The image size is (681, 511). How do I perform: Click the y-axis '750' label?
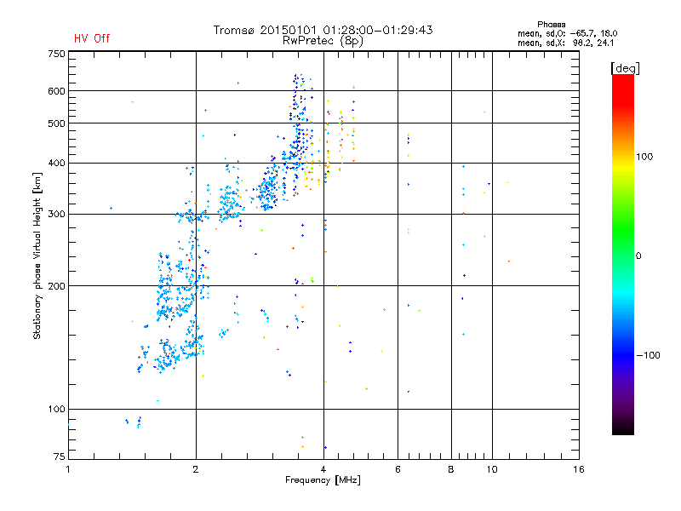[x=56, y=54]
